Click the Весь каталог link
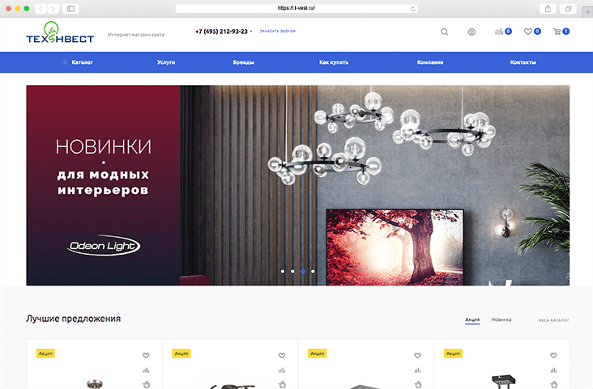593x389 pixels. click(x=554, y=320)
